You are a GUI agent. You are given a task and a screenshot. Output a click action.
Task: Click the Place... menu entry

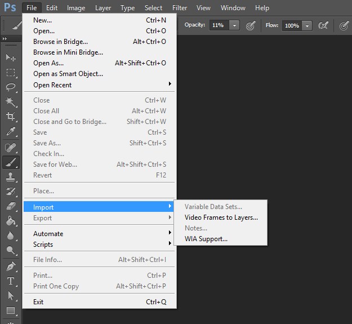[x=99, y=191]
